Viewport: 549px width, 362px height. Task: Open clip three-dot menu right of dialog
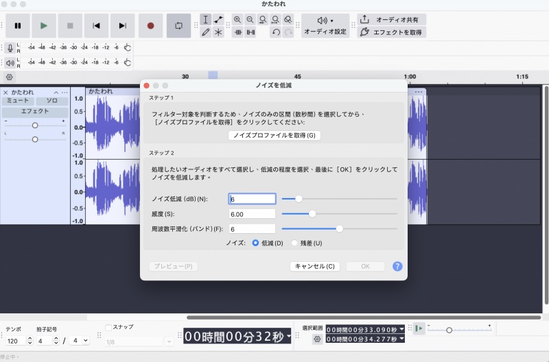pos(419,92)
